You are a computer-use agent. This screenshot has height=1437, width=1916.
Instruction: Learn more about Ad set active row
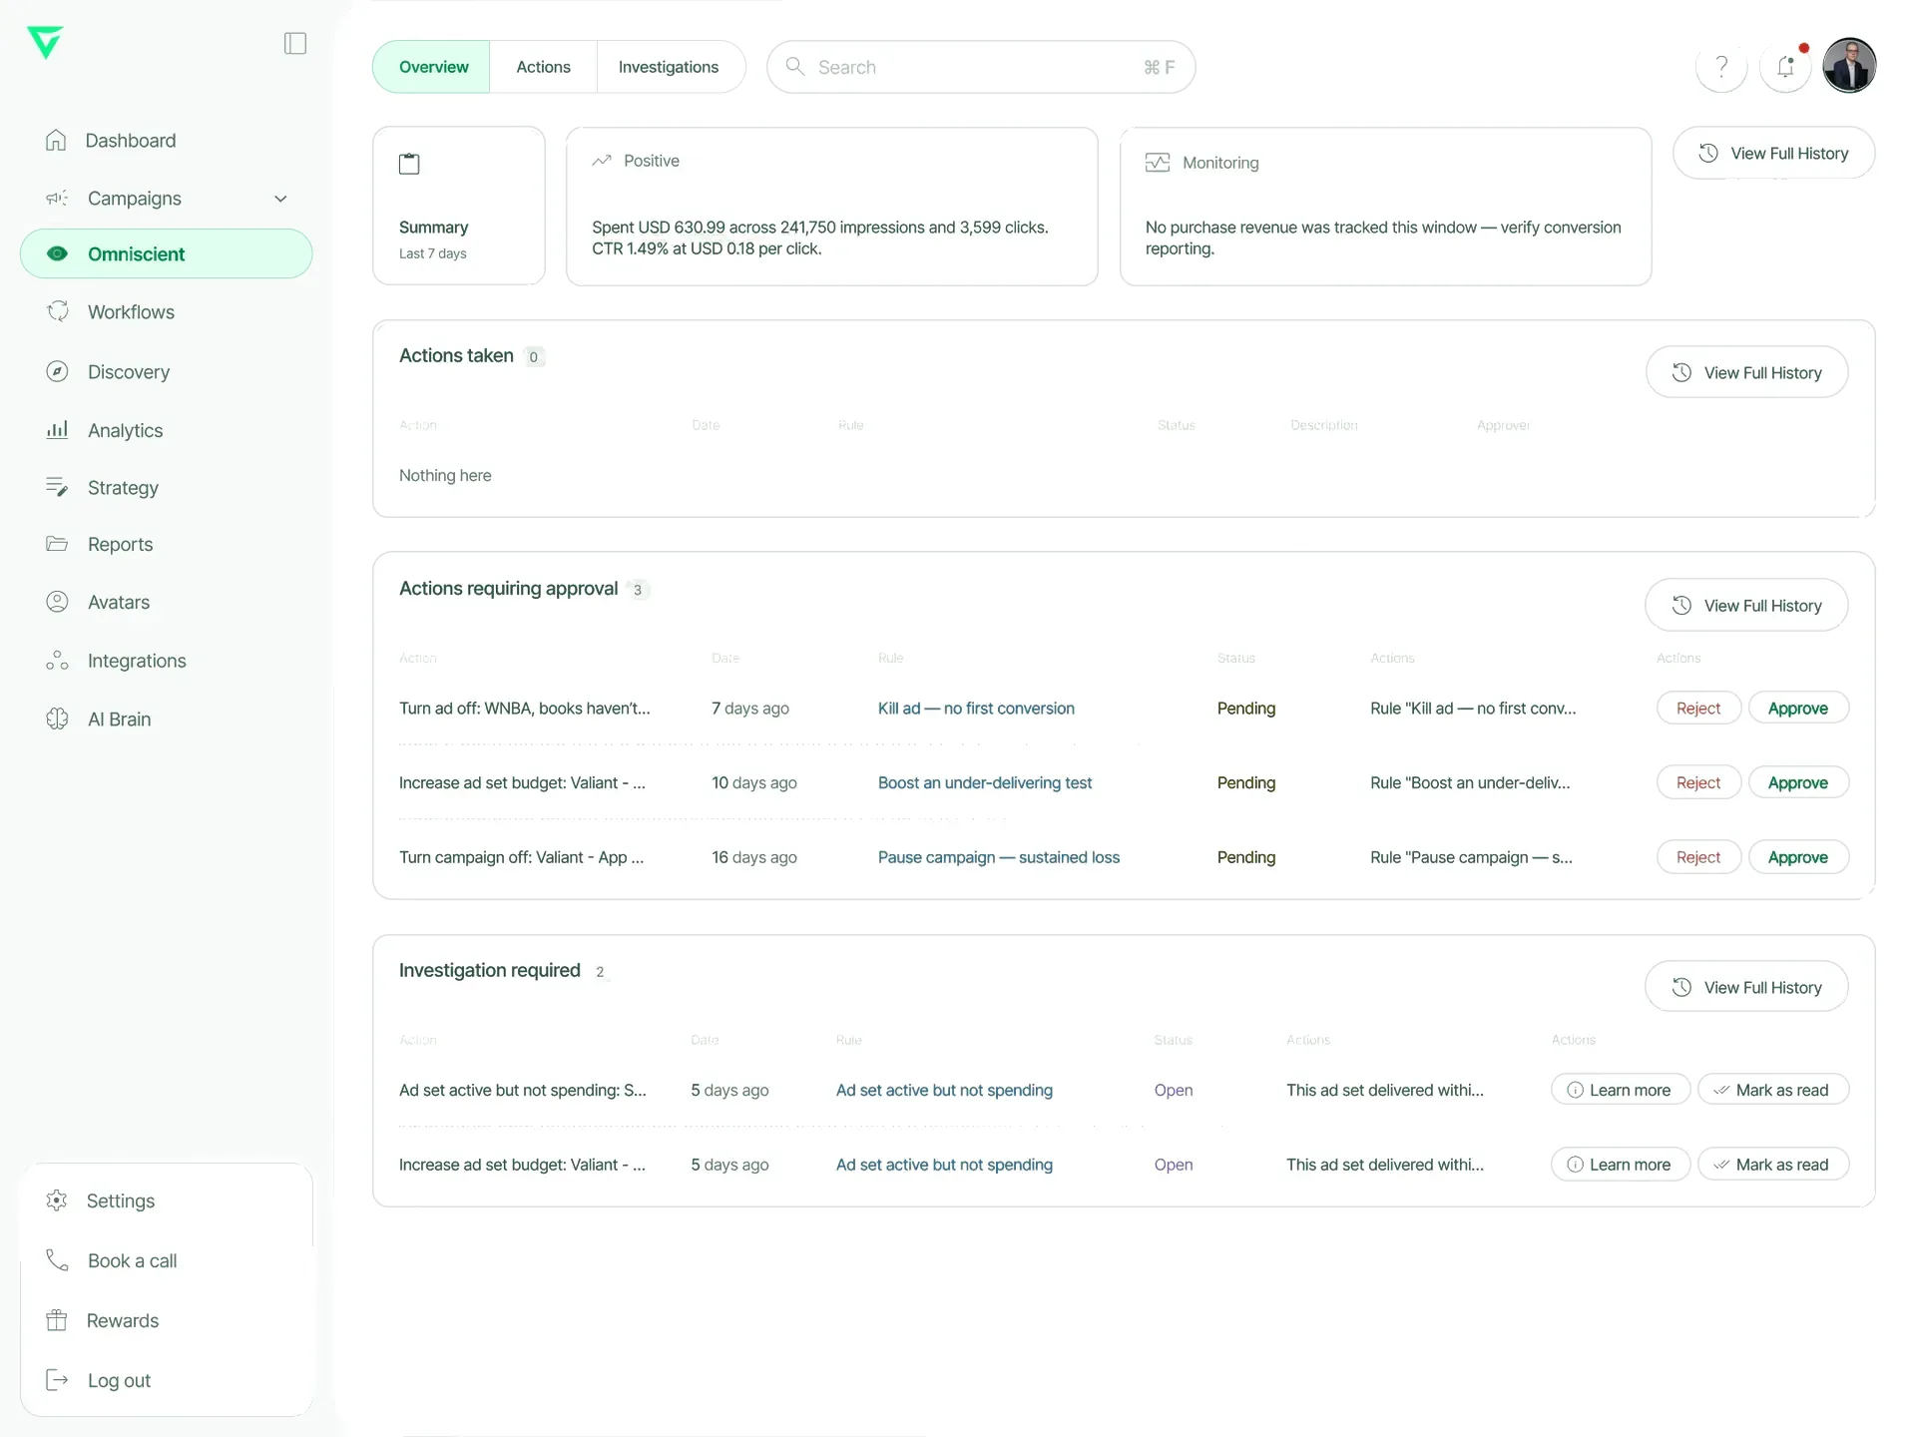[1621, 1090]
